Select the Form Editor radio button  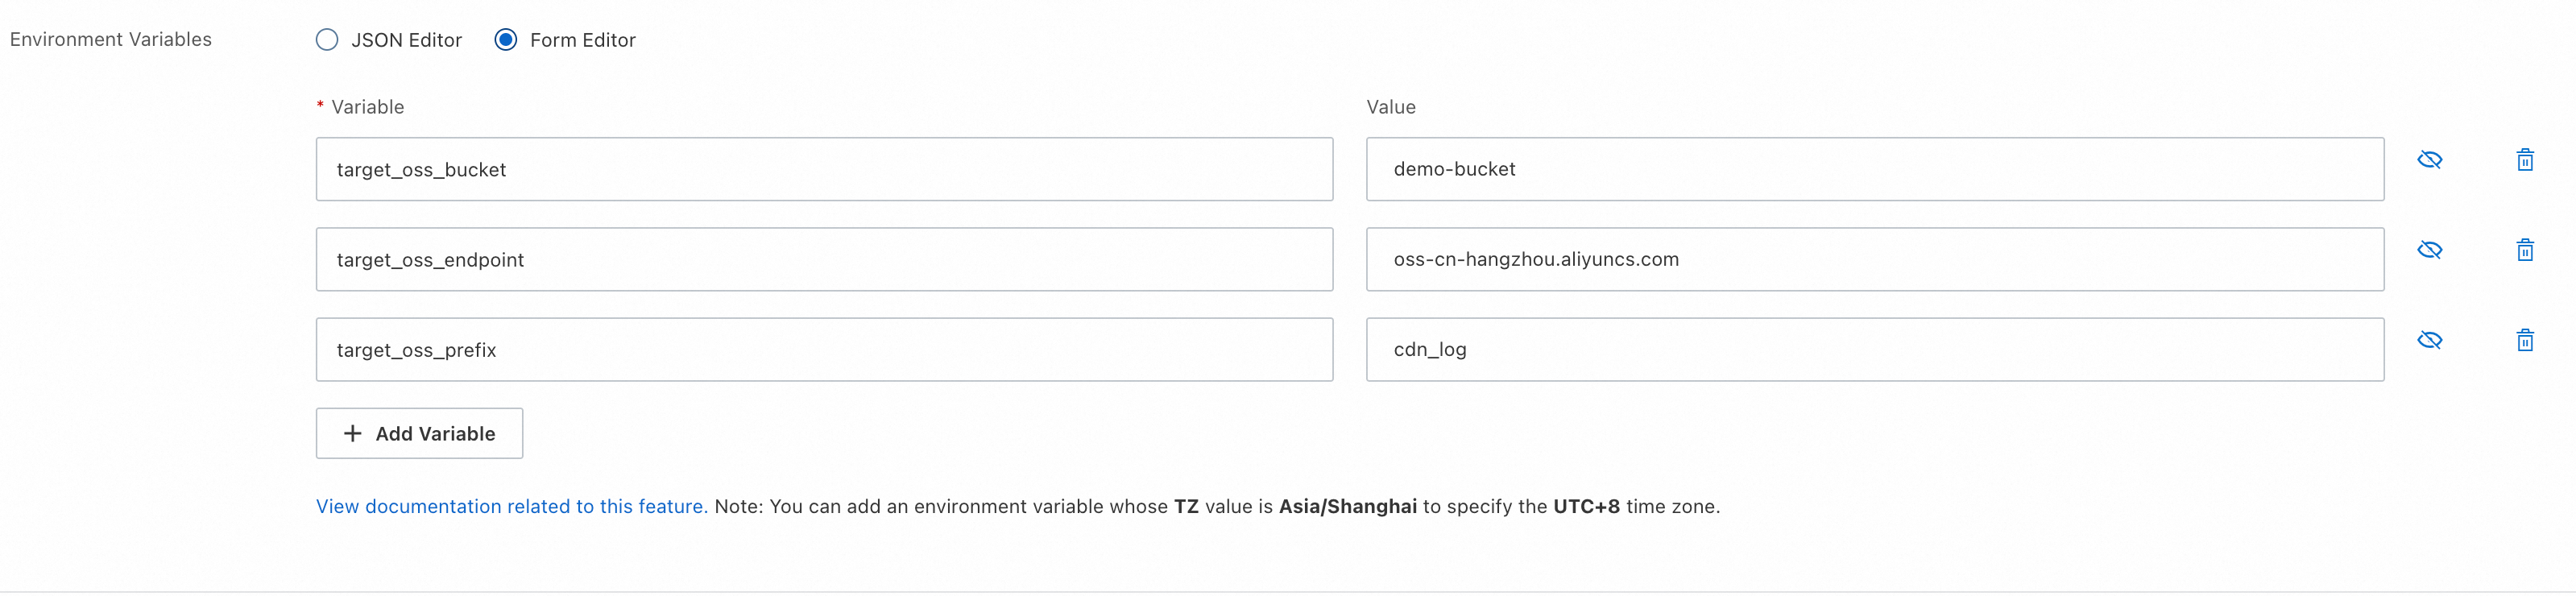point(506,40)
